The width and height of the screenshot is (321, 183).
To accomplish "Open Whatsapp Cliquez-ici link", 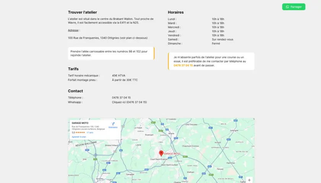I will pos(130,102).
